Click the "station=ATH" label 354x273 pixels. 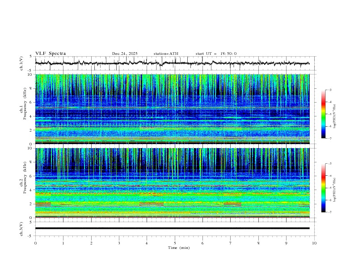tap(166, 54)
